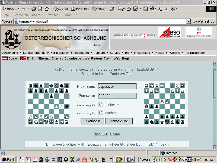Open browsing history with the clock-globe icon
The width and height of the screenshot is (217, 163).
[x=112, y=9]
